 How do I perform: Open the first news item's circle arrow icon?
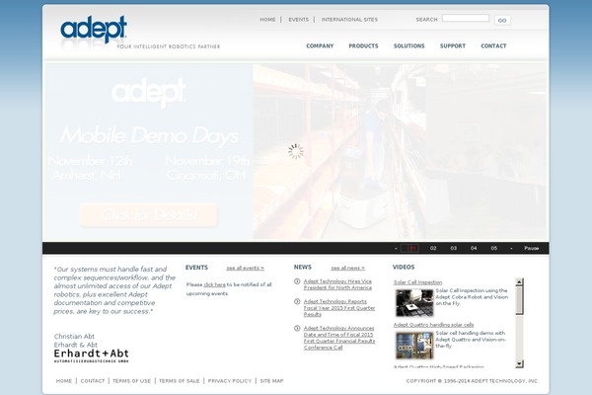pyautogui.click(x=297, y=281)
